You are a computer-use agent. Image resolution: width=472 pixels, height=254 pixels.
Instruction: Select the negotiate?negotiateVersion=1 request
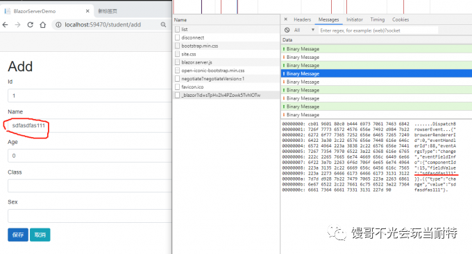click(226, 79)
